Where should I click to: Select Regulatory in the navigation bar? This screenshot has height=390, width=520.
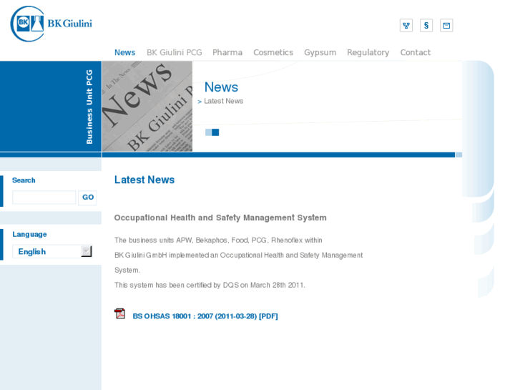point(368,52)
